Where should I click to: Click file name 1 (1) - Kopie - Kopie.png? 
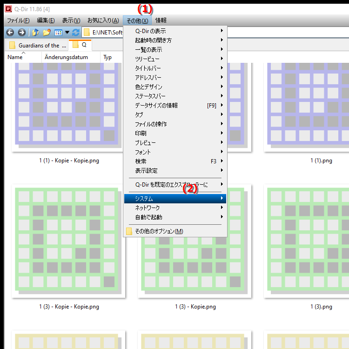click(69, 161)
